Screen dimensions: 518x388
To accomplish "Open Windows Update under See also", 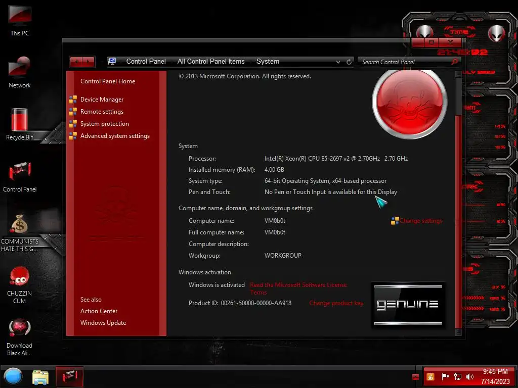I will 103,323.
